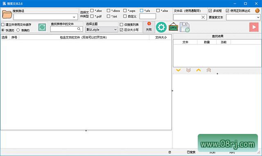This screenshot has height=156, width=262.
Task: Uncheck the 多线程 checkbox
Action: pyautogui.click(x=210, y=11)
